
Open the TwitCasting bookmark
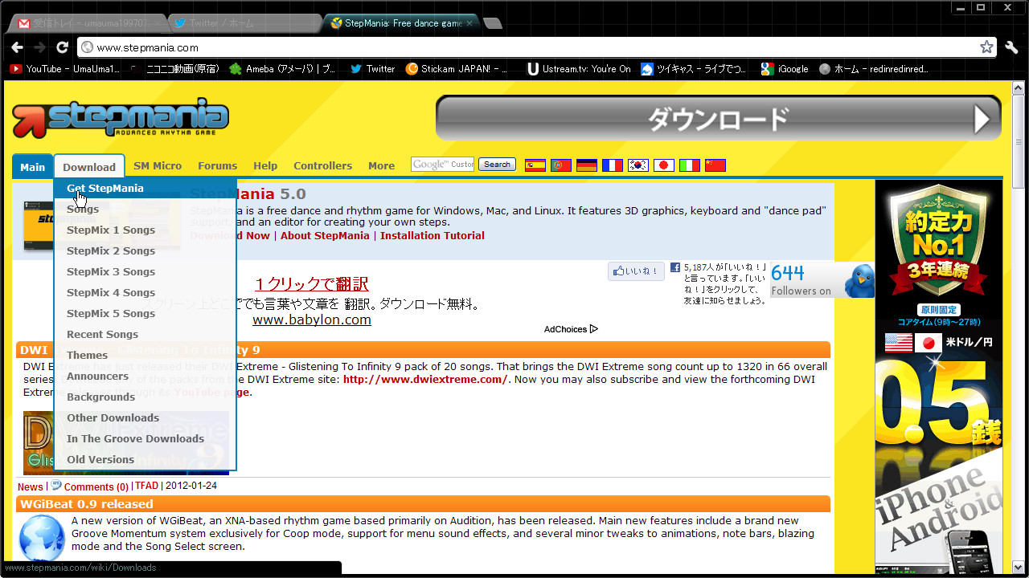[x=694, y=69]
